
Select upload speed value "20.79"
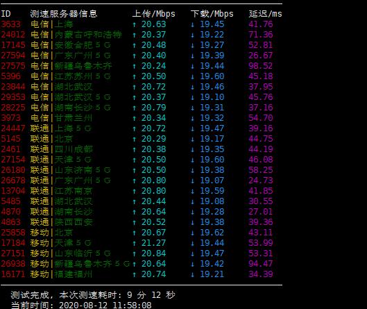click(153, 108)
